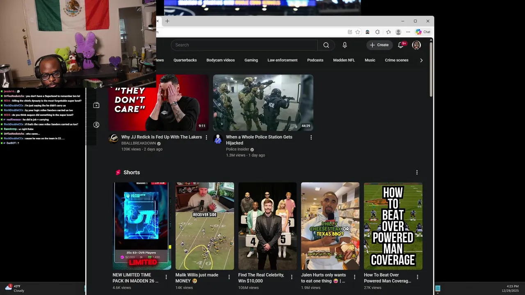Select the Music category chip
The height and width of the screenshot is (295, 525).
click(370, 60)
